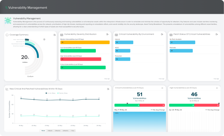The width and height of the screenshot is (224, 136).
Task: Click the "No Avg Change" label under 51 Vulnerabilities
Action: tap(158, 110)
